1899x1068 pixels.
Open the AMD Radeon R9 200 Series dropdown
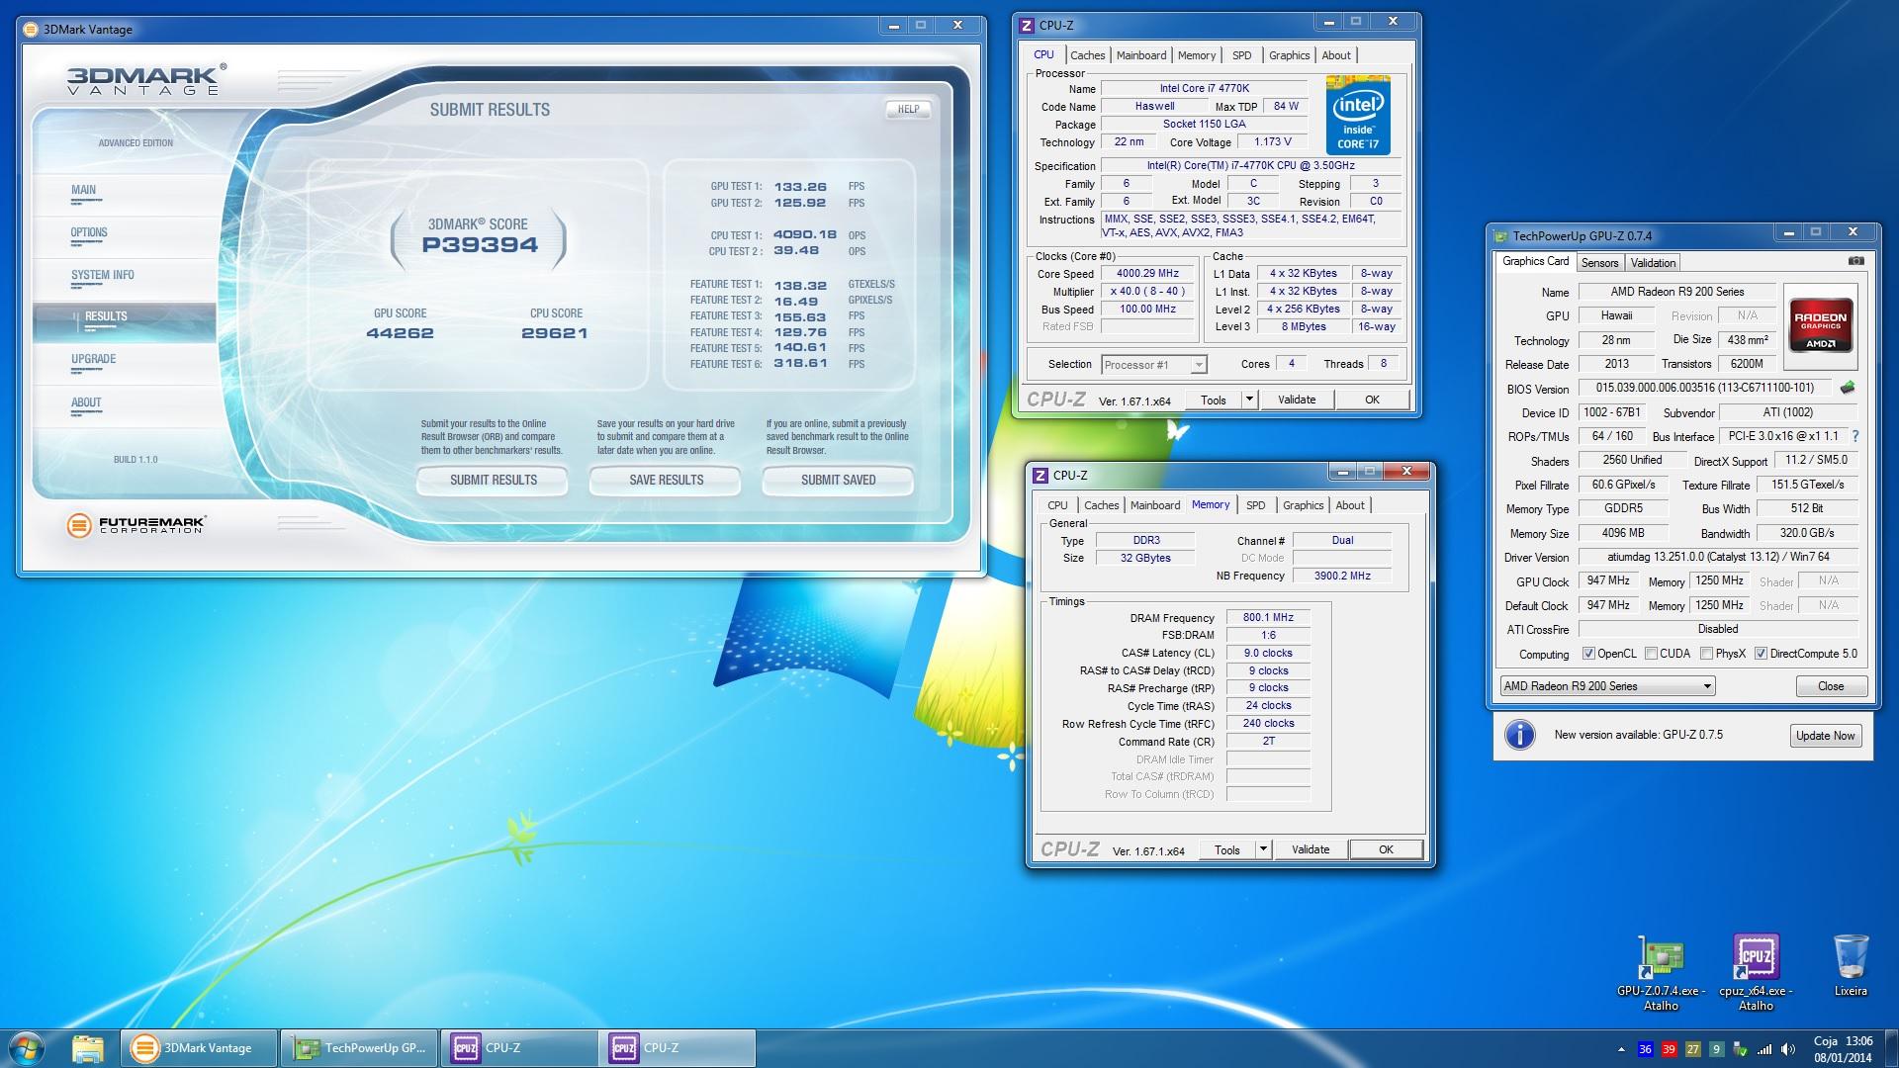(x=1607, y=686)
